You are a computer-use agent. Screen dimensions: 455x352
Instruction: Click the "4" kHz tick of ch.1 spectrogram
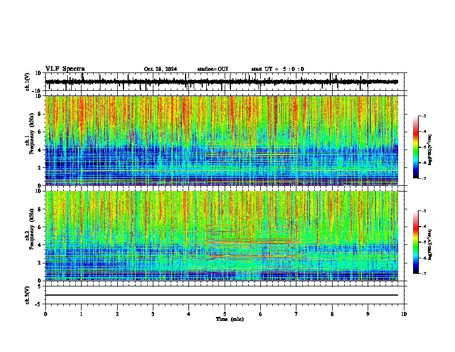tap(40, 150)
